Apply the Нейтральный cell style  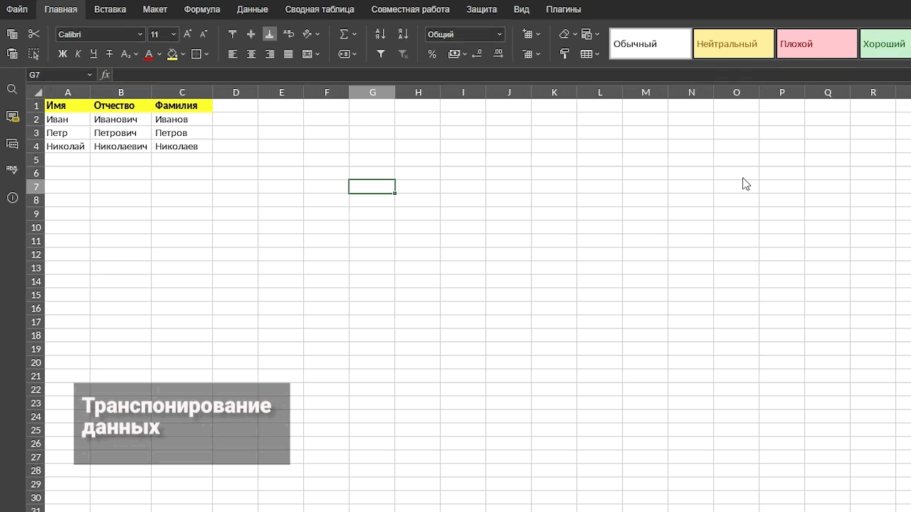coord(733,44)
